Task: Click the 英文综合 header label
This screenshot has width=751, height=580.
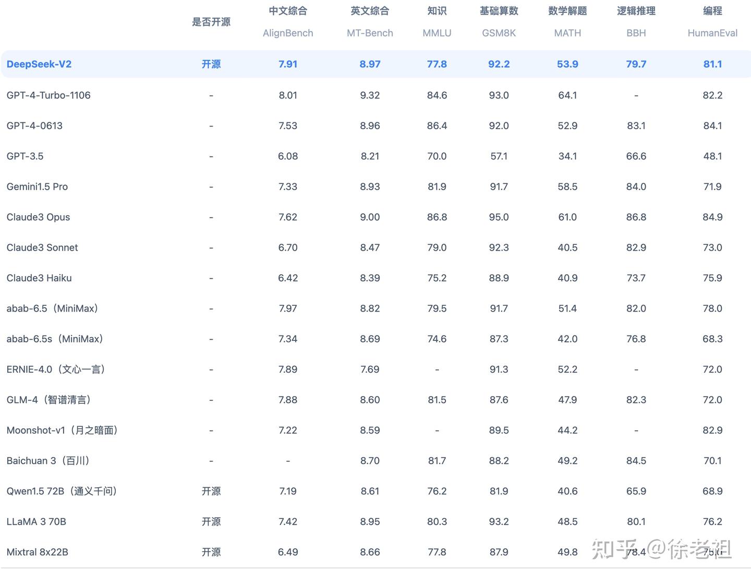Action: [370, 11]
